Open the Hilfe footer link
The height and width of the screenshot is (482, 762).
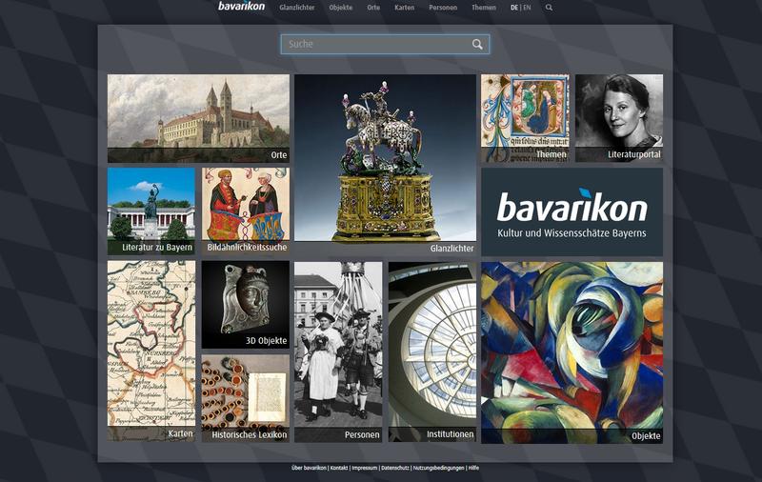473,468
